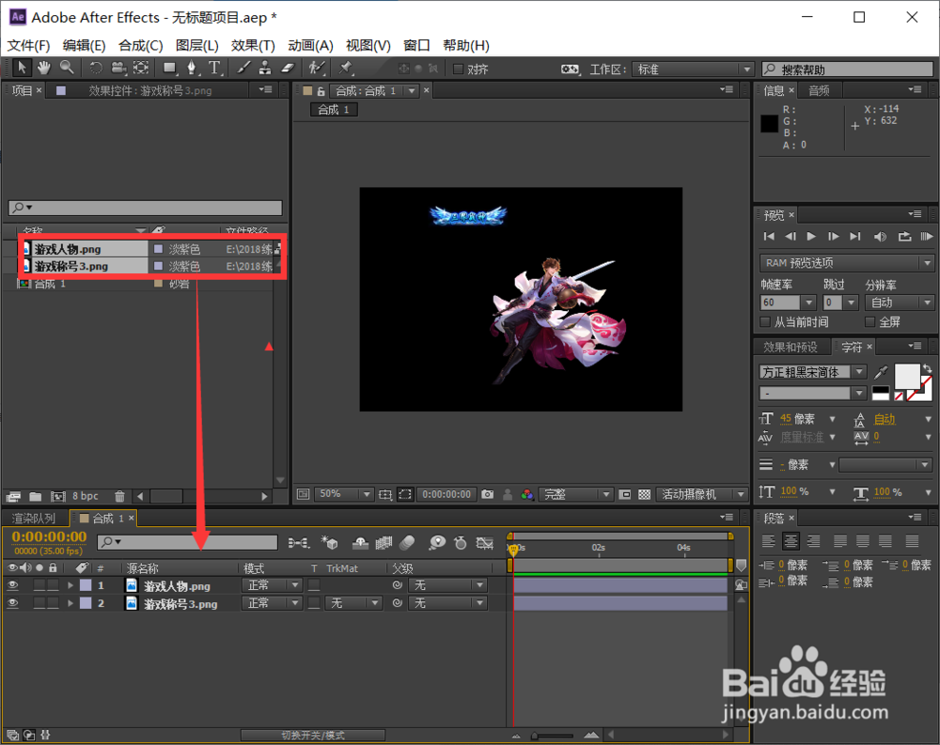This screenshot has width=940, height=745.
Task: Open the 动画(A) menu
Action: point(310,45)
